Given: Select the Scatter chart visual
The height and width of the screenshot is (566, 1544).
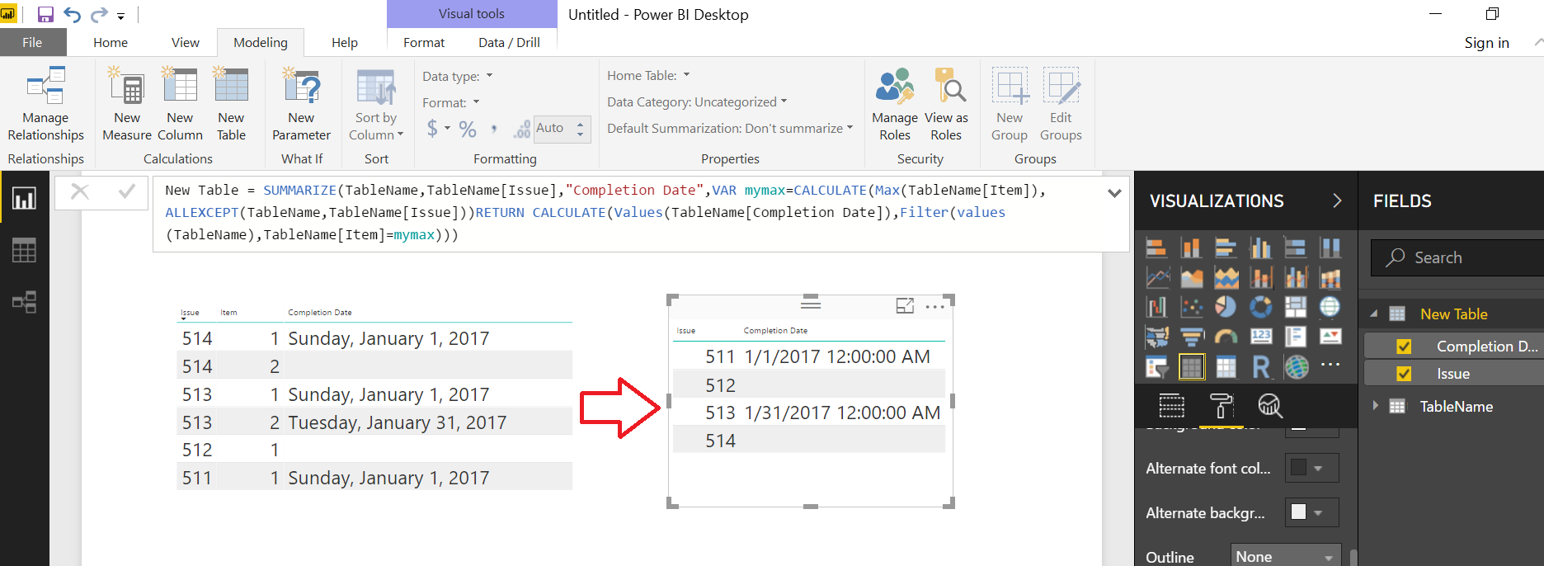Looking at the screenshot, I should [1191, 307].
